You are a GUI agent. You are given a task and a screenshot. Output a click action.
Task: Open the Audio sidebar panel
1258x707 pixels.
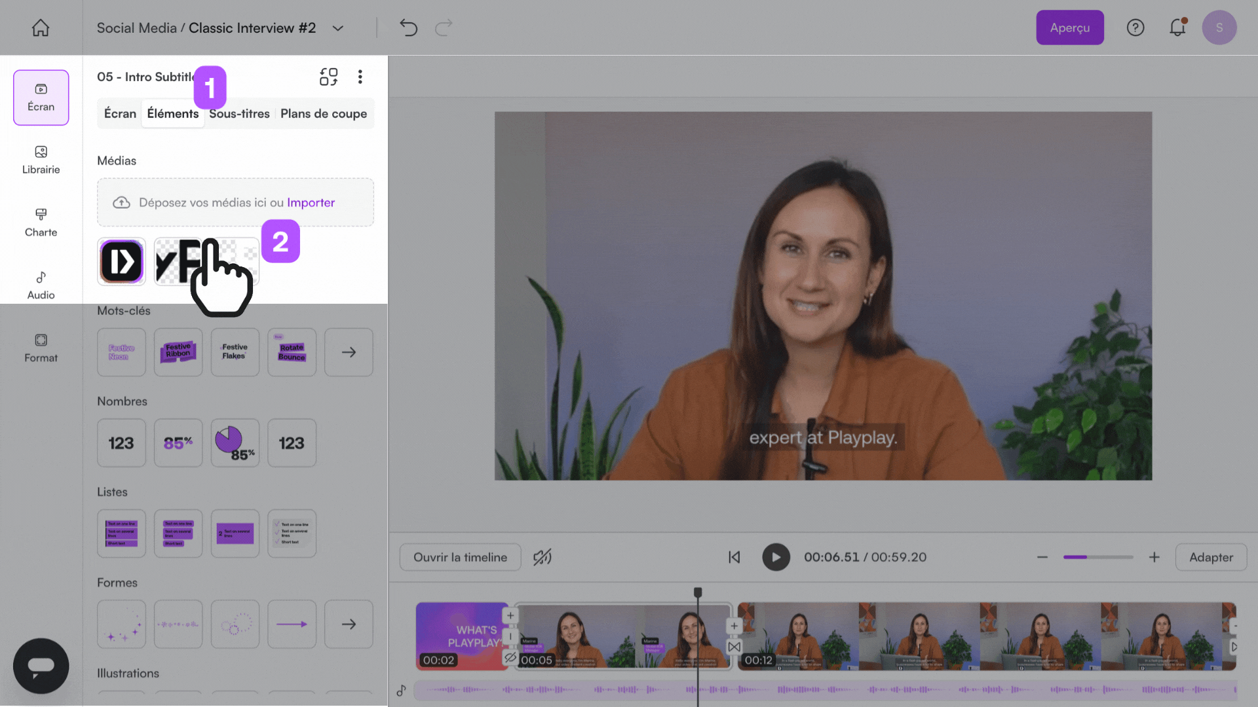[x=41, y=285]
